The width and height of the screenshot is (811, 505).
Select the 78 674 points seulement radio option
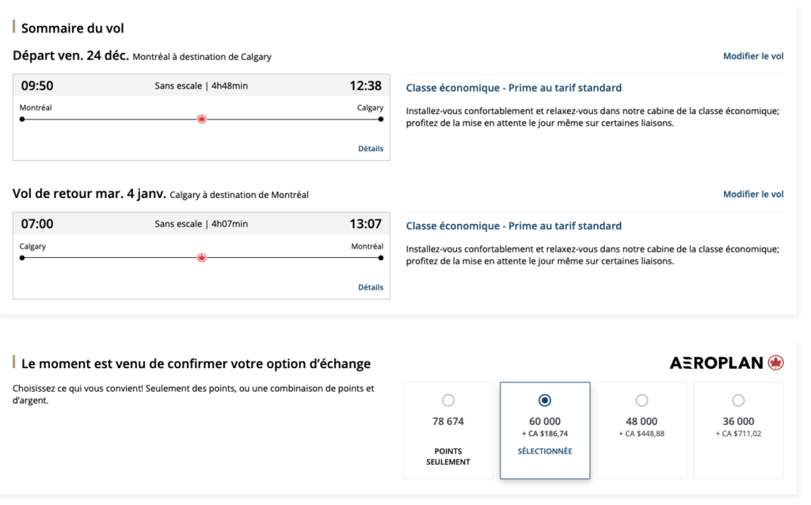[x=448, y=401]
